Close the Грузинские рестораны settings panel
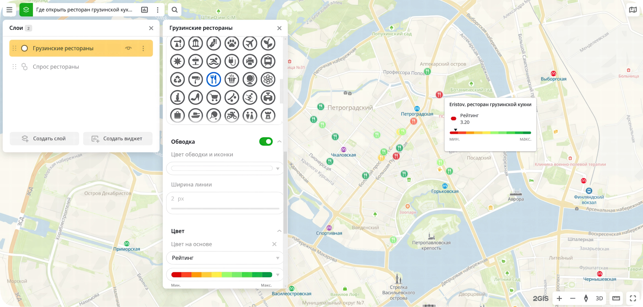Screen dimensions: 643x307 click(279, 28)
